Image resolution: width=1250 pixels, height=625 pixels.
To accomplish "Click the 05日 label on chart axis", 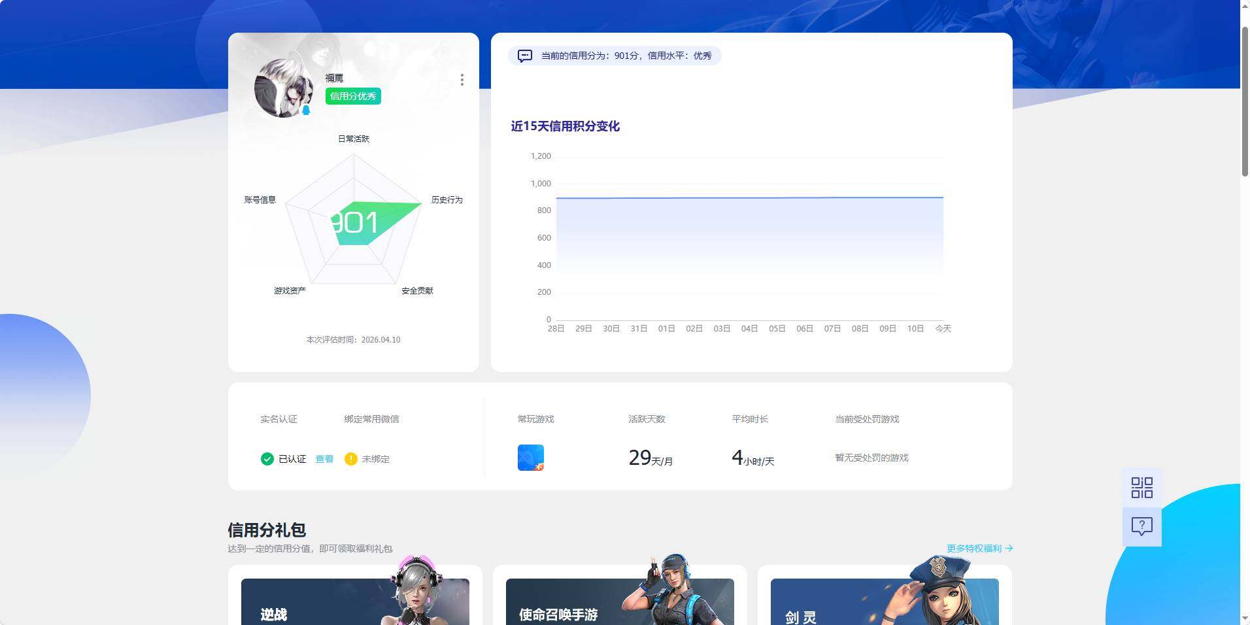I will click(777, 329).
